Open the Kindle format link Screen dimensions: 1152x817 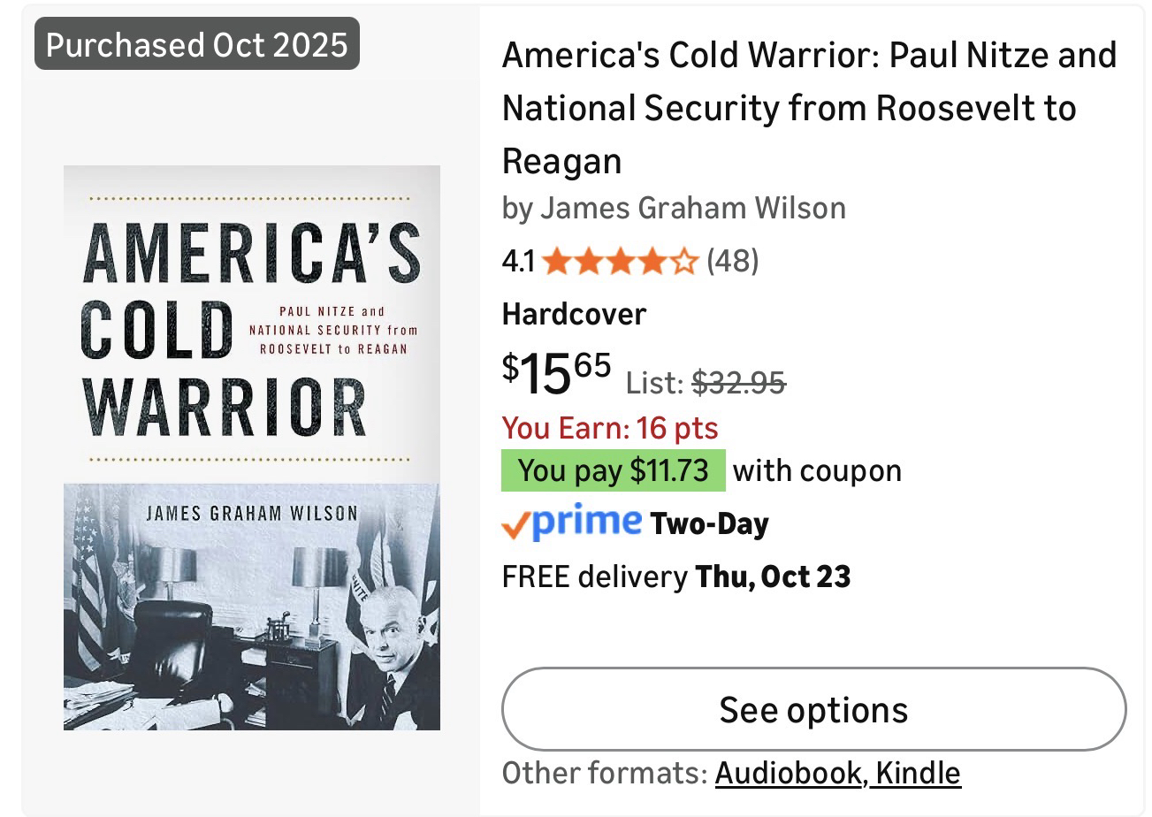tap(918, 773)
